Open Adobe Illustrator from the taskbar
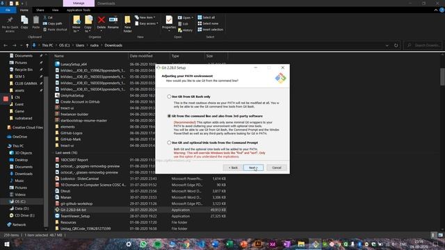Viewport: 445px width, 250px height. click(x=258, y=244)
